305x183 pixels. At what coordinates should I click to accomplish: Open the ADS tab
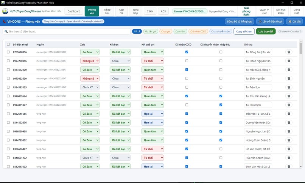point(163,11)
